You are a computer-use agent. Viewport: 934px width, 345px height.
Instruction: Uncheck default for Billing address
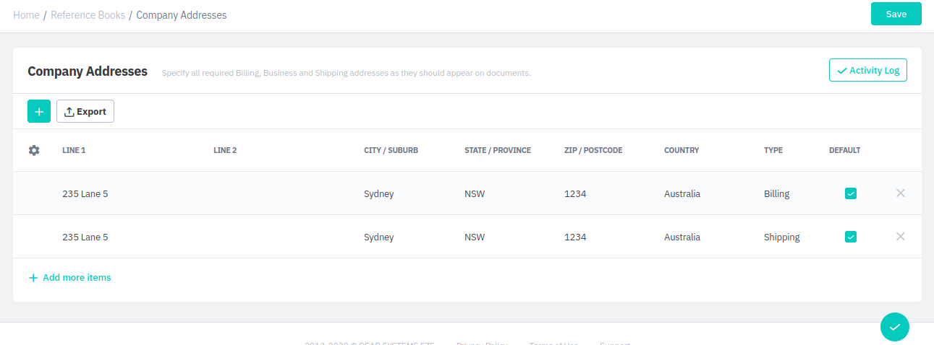[851, 193]
